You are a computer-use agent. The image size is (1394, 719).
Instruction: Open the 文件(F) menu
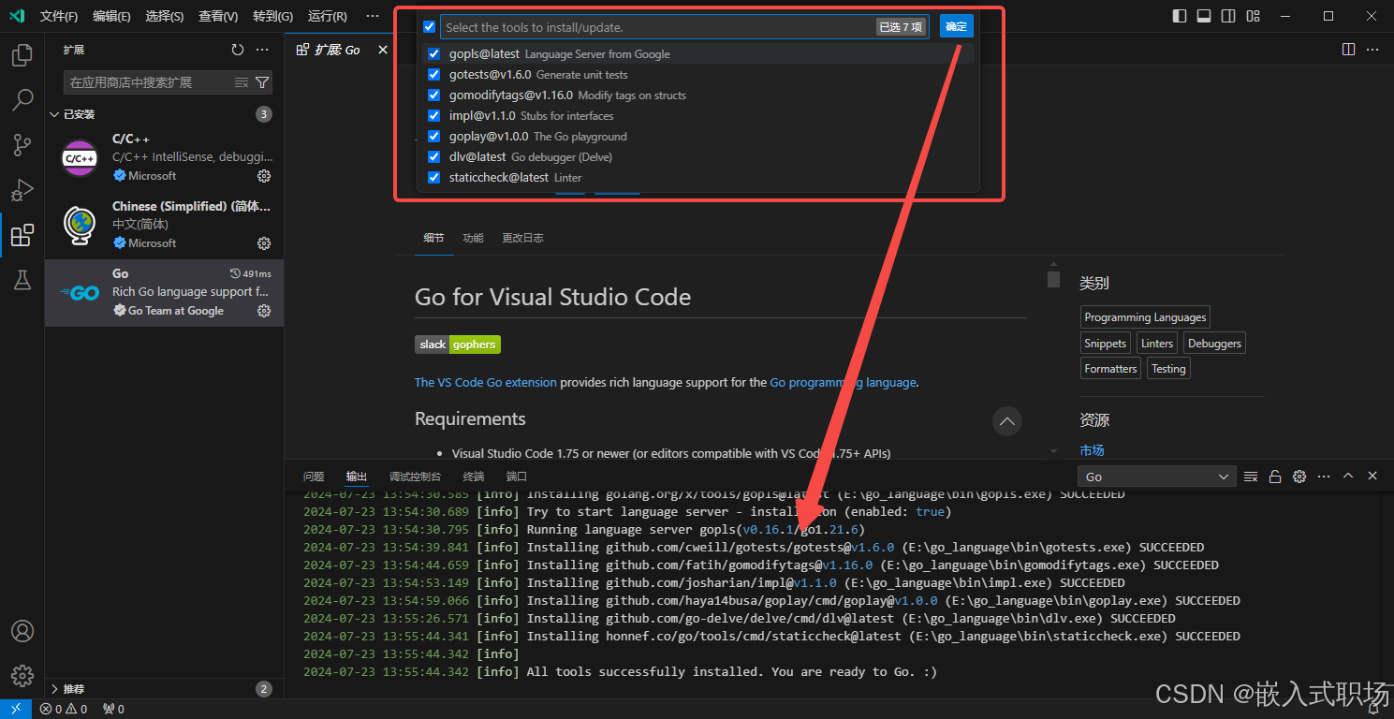59,16
